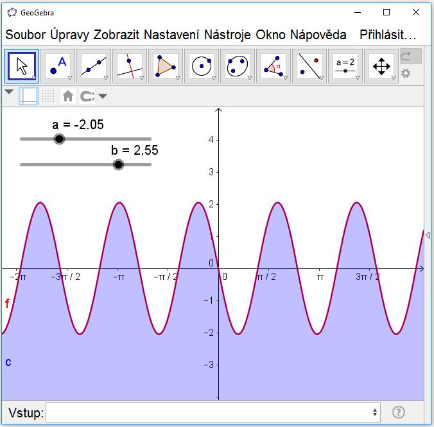Expand Move tool submenu triangle
Image resolution: width=434 pixels, height=427 pixels.
tap(34, 78)
